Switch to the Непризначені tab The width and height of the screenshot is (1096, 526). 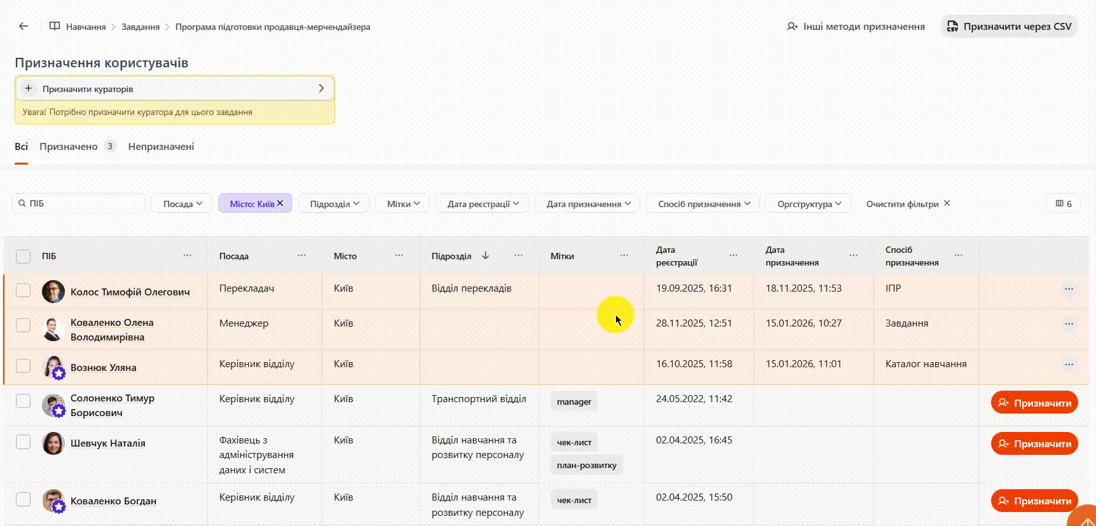coord(161,147)
